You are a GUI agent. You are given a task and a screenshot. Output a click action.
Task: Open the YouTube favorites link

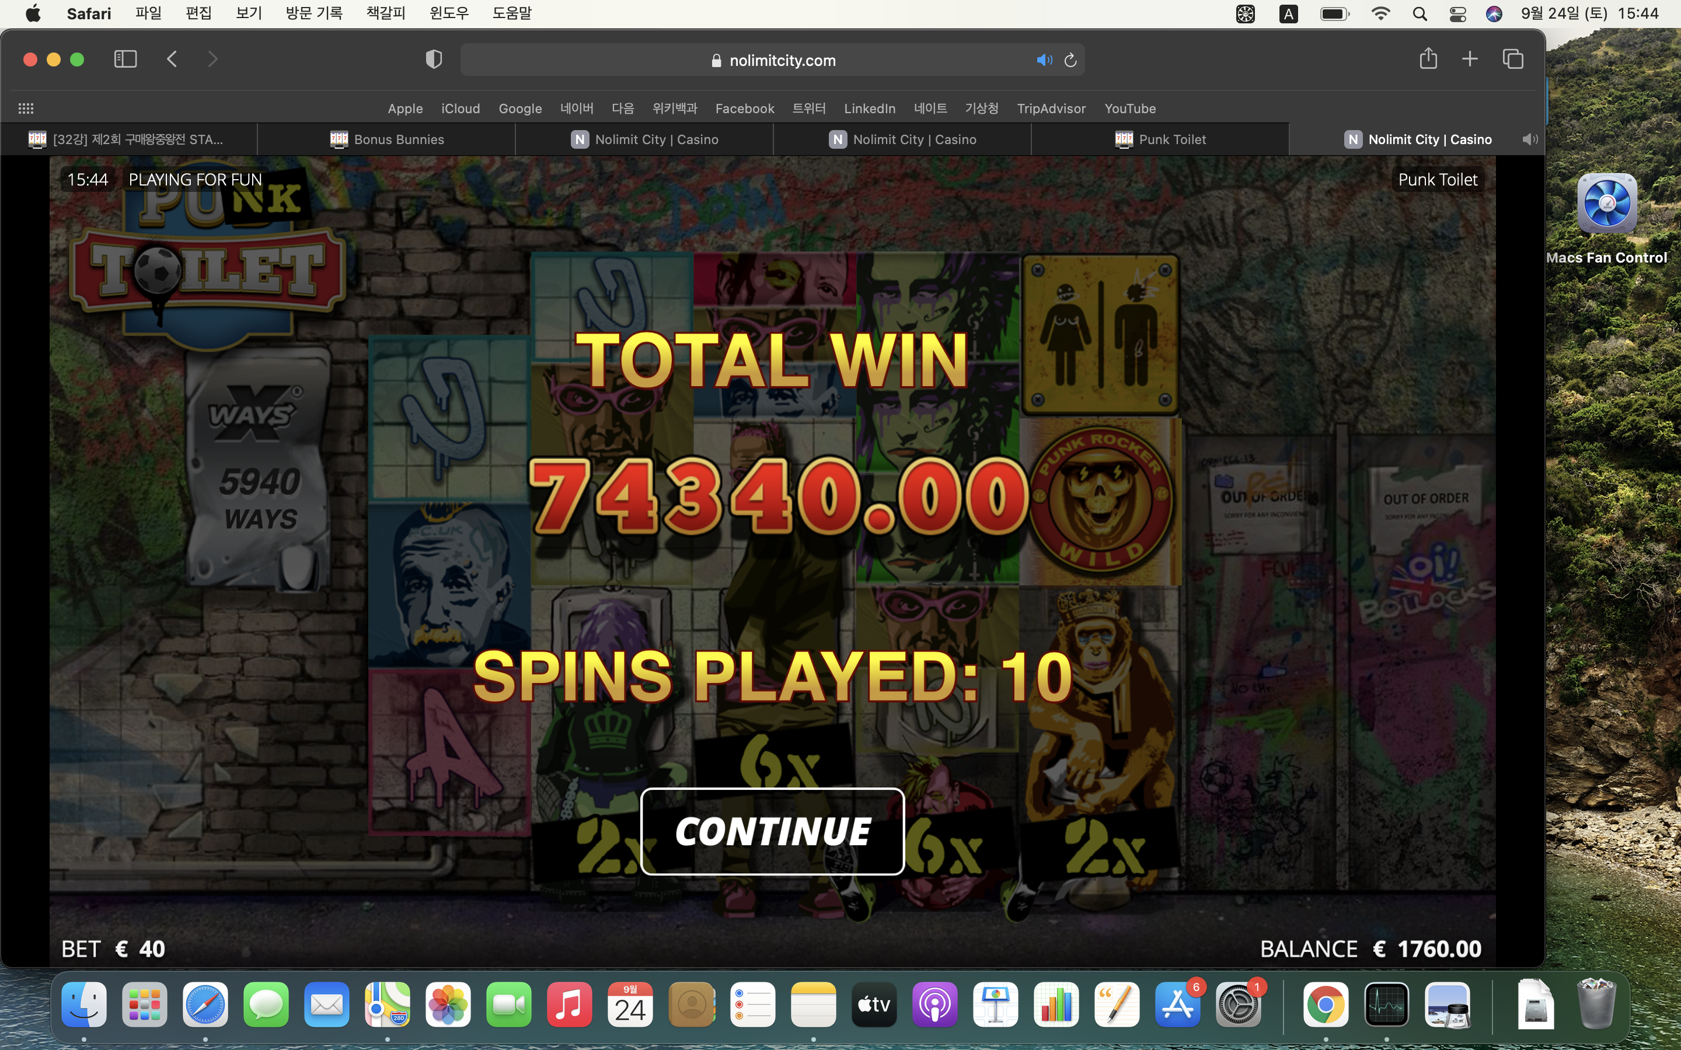(x=1129, y=108)
